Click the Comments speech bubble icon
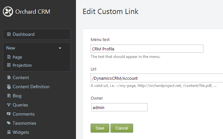223x139 pixels. [9, 114]
